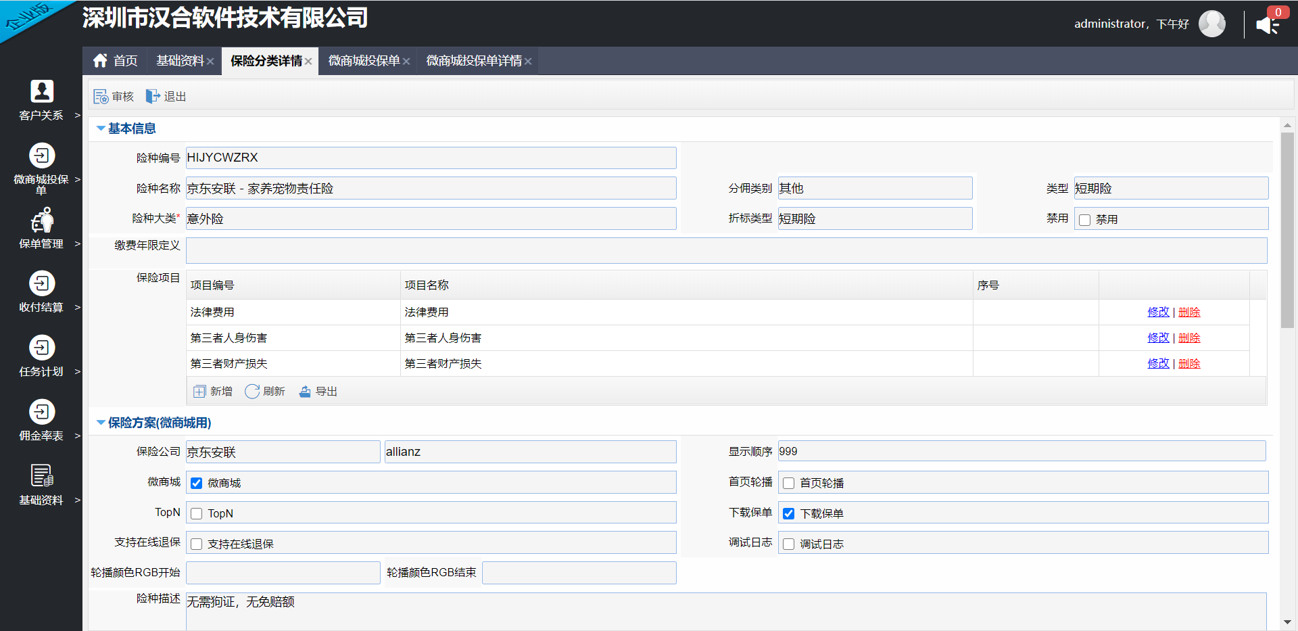The image size is (1298, 631).
Task: Open the 保单管理 sidebar icon
Action: 41,219
